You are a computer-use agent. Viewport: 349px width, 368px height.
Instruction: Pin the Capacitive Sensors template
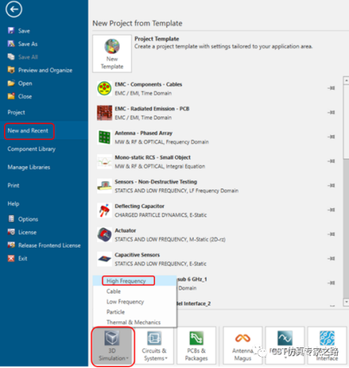coord(332,259)
